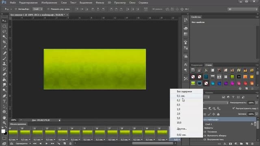This screenshot has width=260, height=146.
Task: Go to the previous frame button
Action: click(41, 144)
